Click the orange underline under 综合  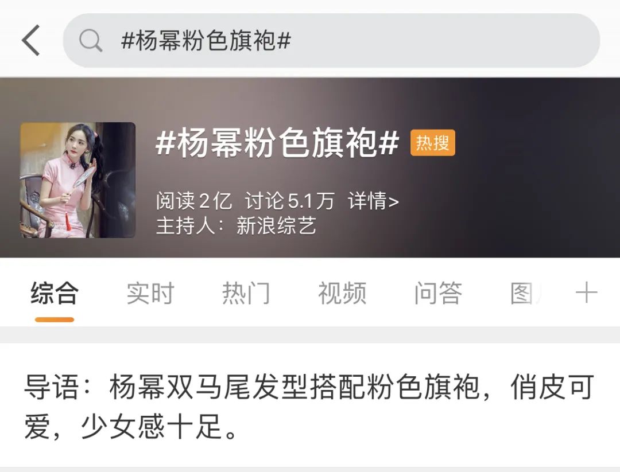[55, 319]
